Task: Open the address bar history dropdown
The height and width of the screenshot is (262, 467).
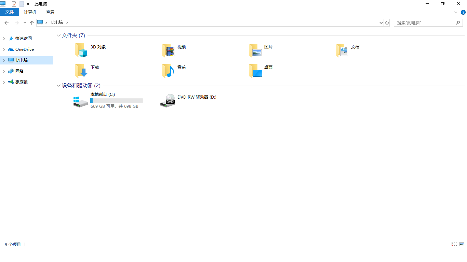Action: pyautogui.click(x=381, y=23)
